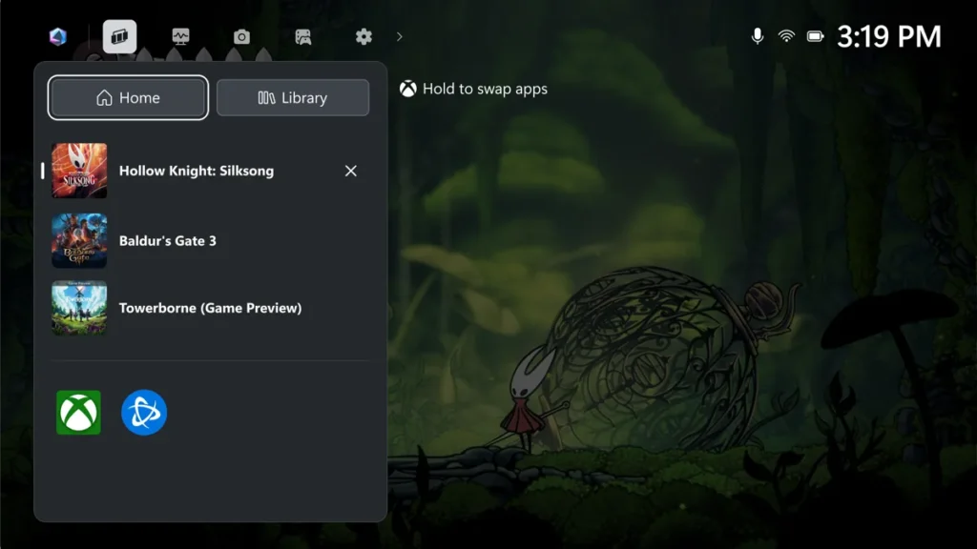Select the task switcher widget icon
The width and height of the screenshot is (977, 549).
[119, 36]
